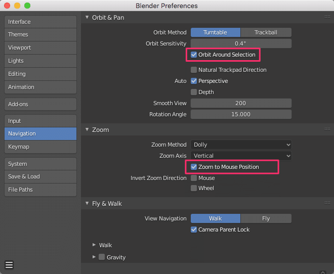
Task: Uncheck Zoom to Mouse Position
Action: [194, 167]
